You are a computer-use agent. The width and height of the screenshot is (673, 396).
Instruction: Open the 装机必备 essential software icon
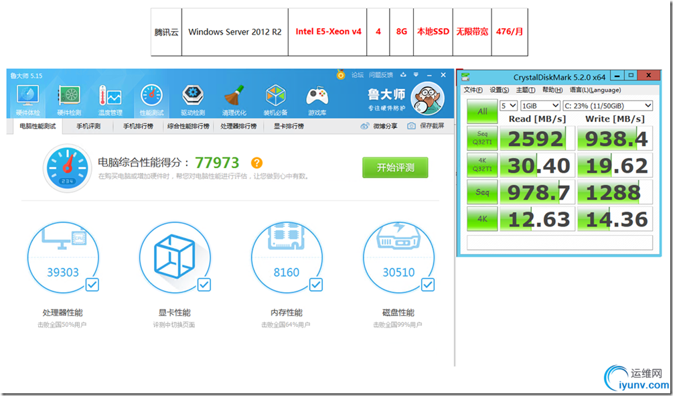[275, 100]
